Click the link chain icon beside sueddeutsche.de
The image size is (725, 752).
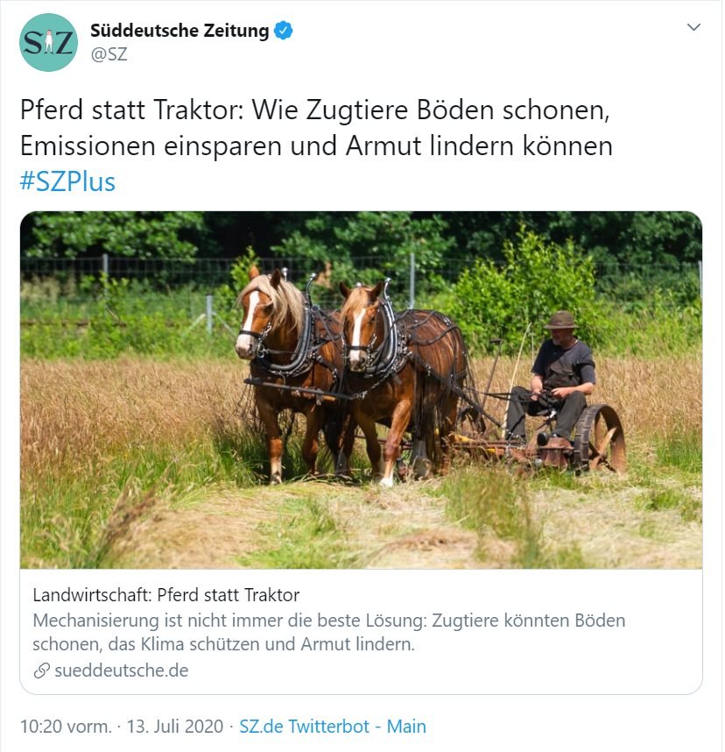coord(42,671)
